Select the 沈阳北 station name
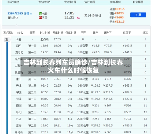 [19, 52]
